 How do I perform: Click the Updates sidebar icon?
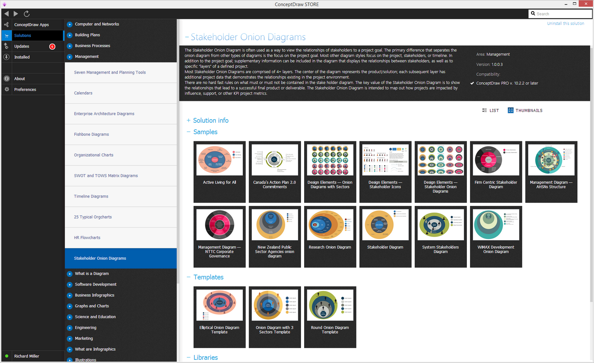tap(6, 46)
